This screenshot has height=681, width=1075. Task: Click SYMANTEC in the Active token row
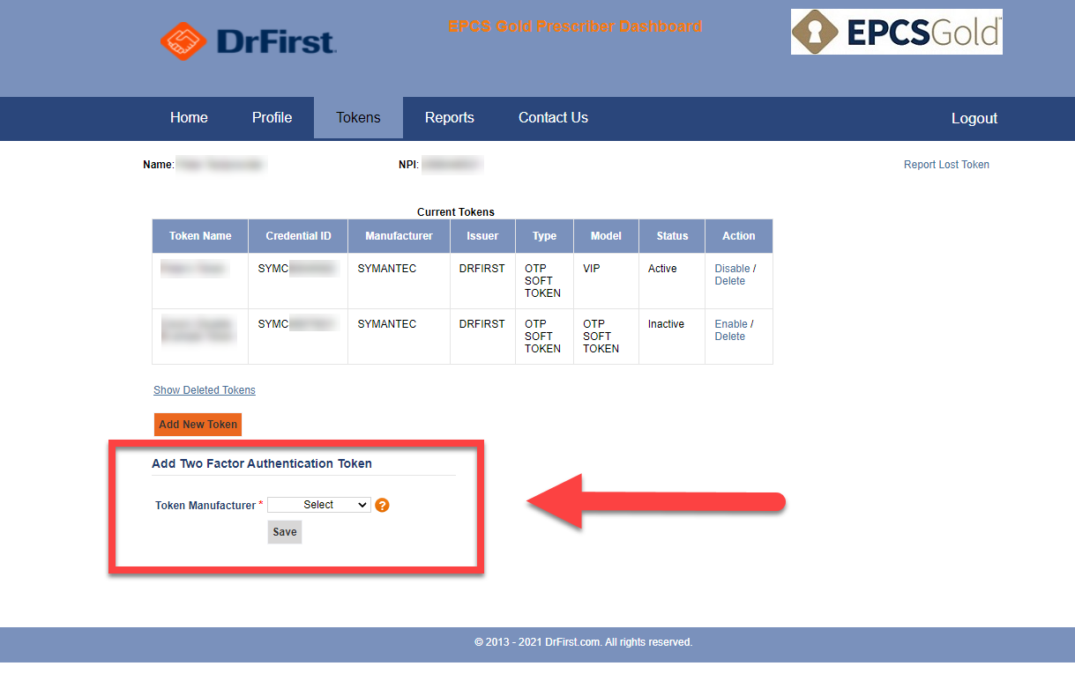coord(387,269)
